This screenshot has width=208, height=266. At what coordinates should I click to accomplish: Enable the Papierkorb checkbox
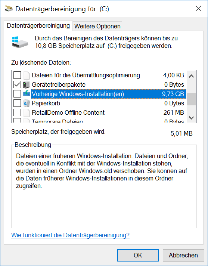17,103
